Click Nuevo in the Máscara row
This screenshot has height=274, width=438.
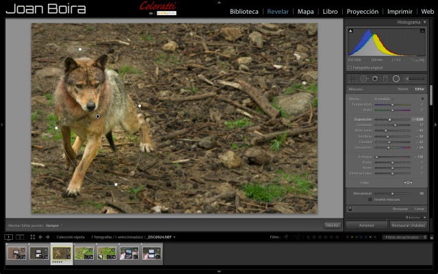coord(402,89)
